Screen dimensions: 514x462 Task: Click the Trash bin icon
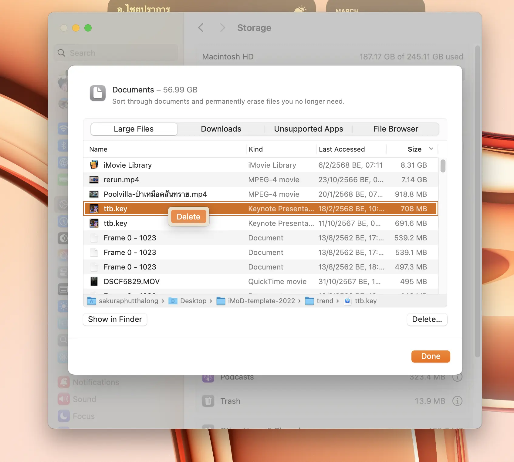pos(208,401)
